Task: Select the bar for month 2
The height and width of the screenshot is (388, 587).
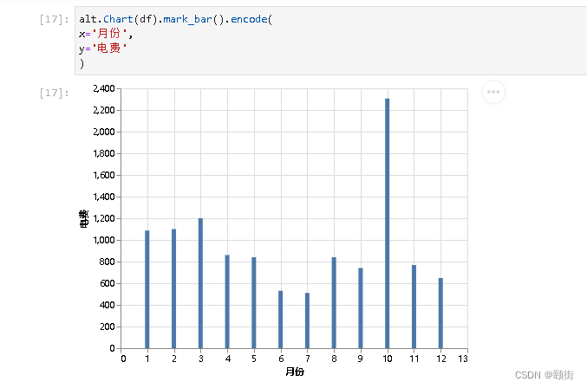Action: [x=173, y=288]
